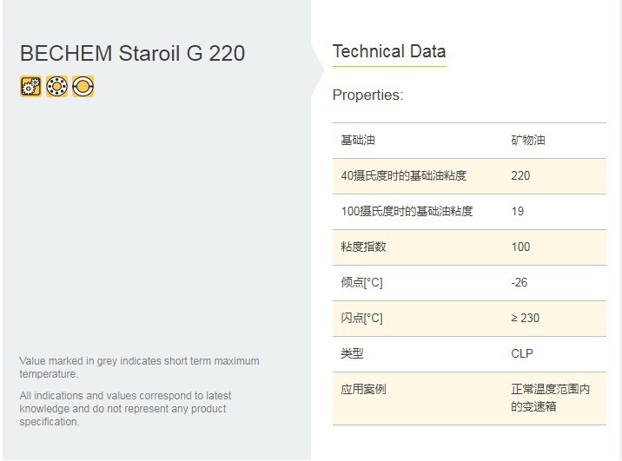Click the CLP type value
The image size is (622, 461).
click(x=522, y=353)
